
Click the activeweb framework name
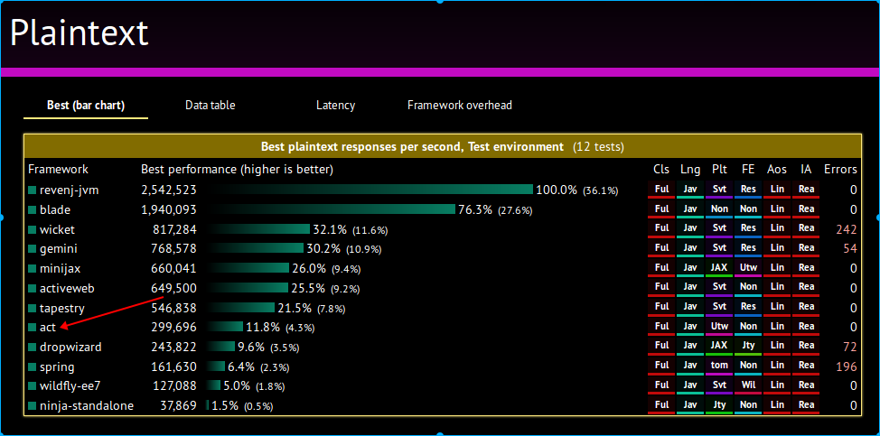67,289
